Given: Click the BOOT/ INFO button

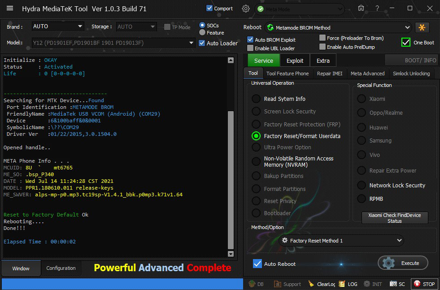Looking at the screenshot, I should pos(411,61).
